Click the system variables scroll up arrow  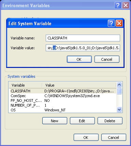119,85
